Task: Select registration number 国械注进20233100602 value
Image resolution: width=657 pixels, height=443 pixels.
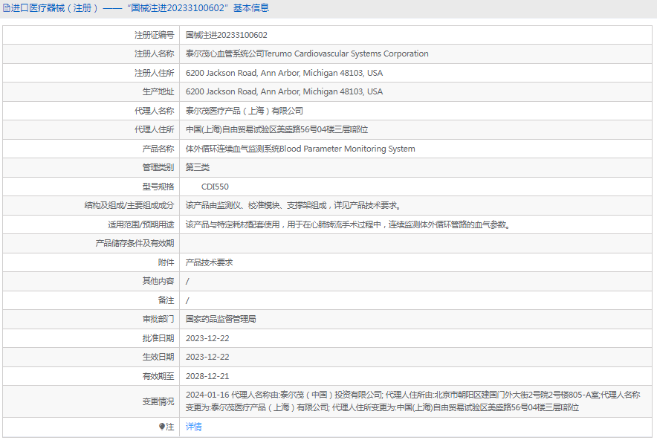Action: [226, 35]
